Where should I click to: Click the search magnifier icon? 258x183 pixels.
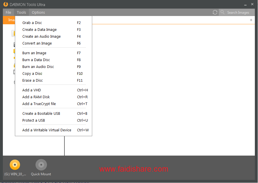click(x=222, y=12)
